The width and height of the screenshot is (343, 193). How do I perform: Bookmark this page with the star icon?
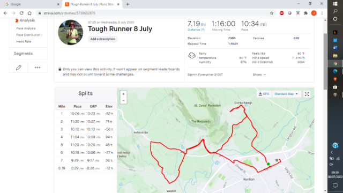pos(272,13)
